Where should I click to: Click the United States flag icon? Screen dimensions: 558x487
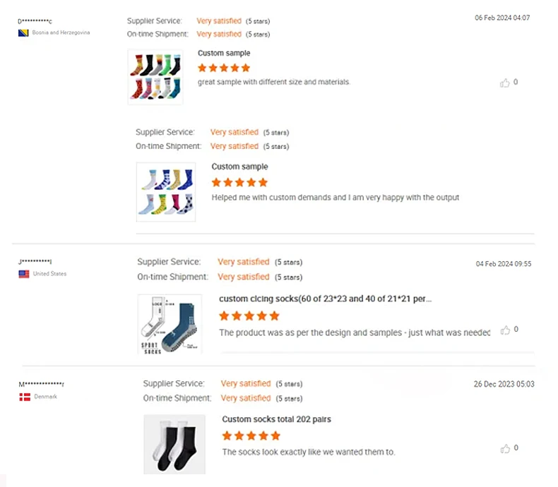[24, 274]
